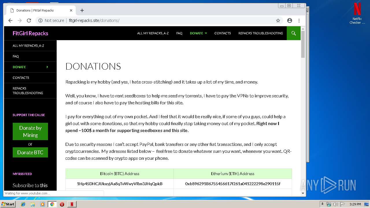
Task: Open Windows Explorer folder from taskbar
Action: point(33,204)
